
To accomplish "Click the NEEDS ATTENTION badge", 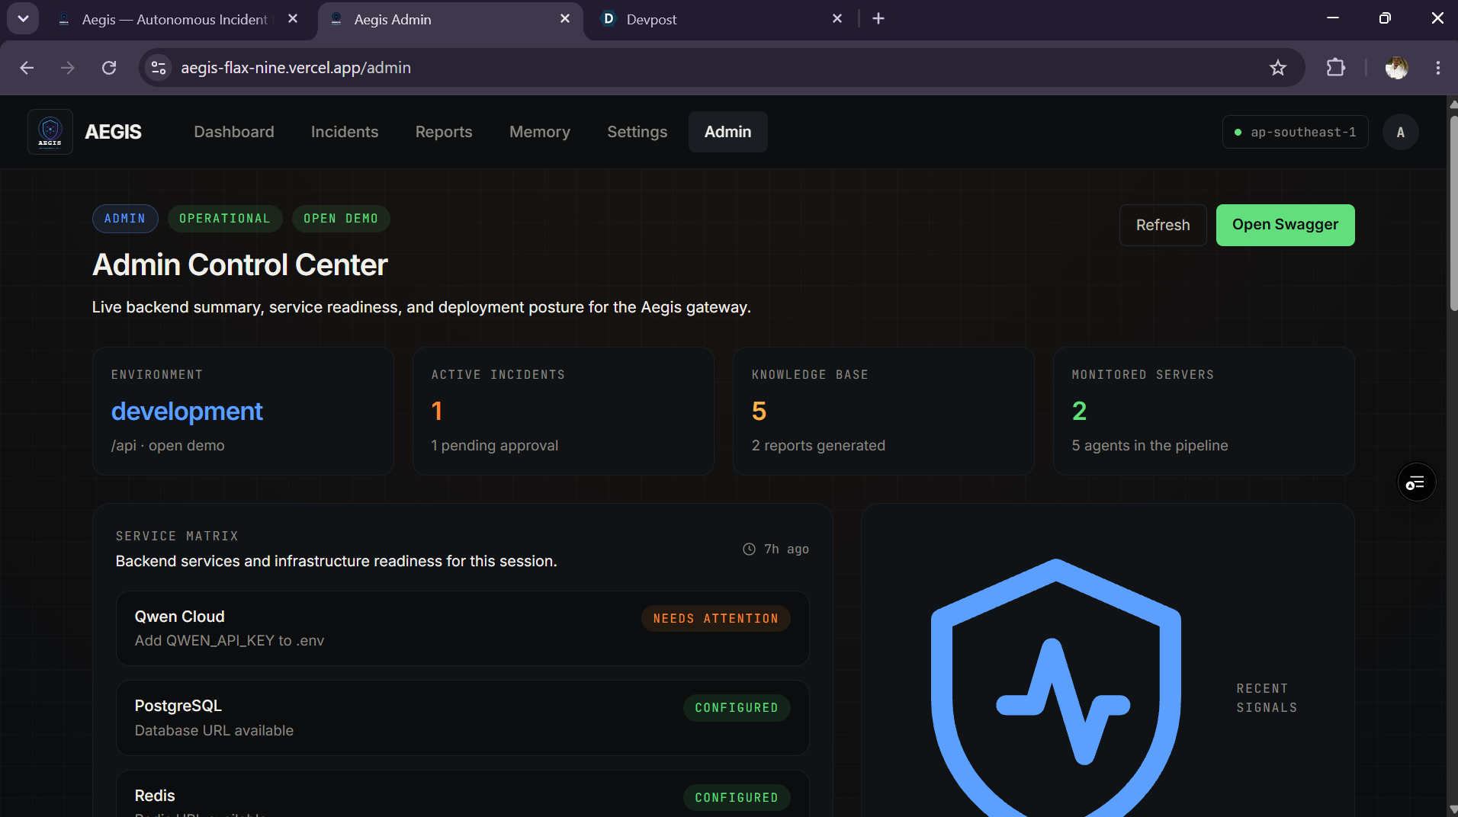I will click(x=716, y=619).
